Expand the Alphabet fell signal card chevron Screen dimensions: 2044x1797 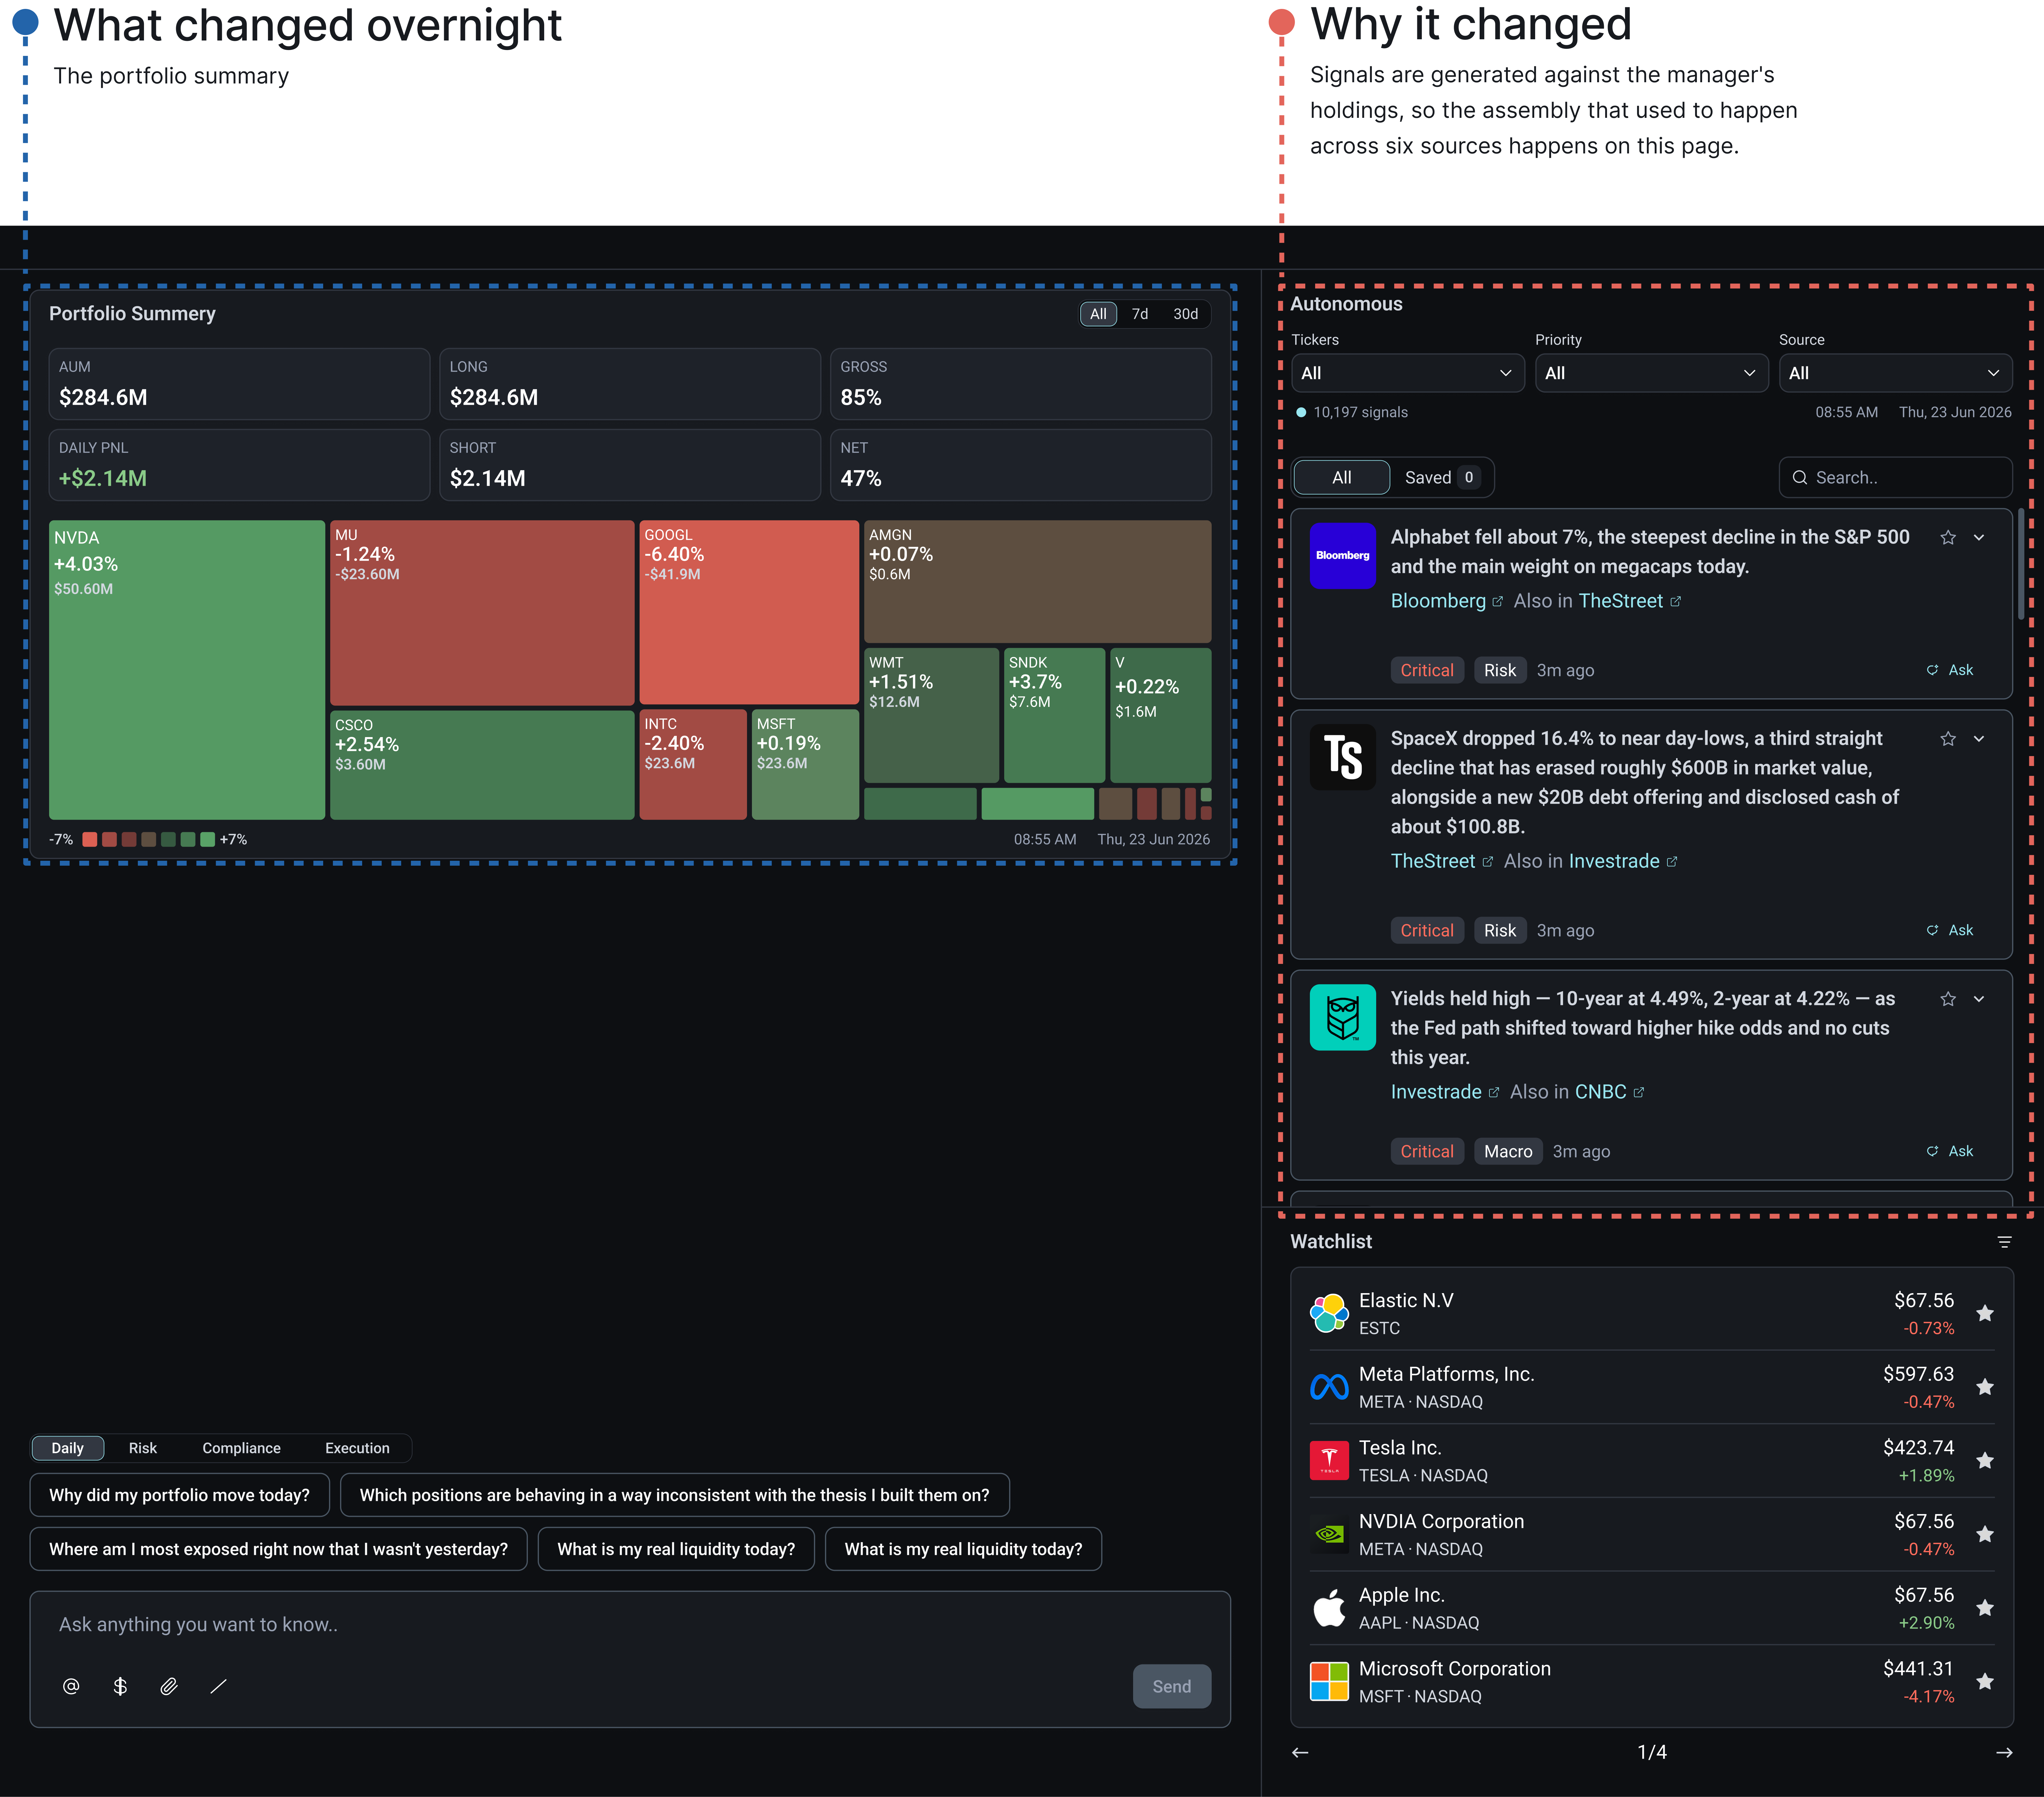1979,538
